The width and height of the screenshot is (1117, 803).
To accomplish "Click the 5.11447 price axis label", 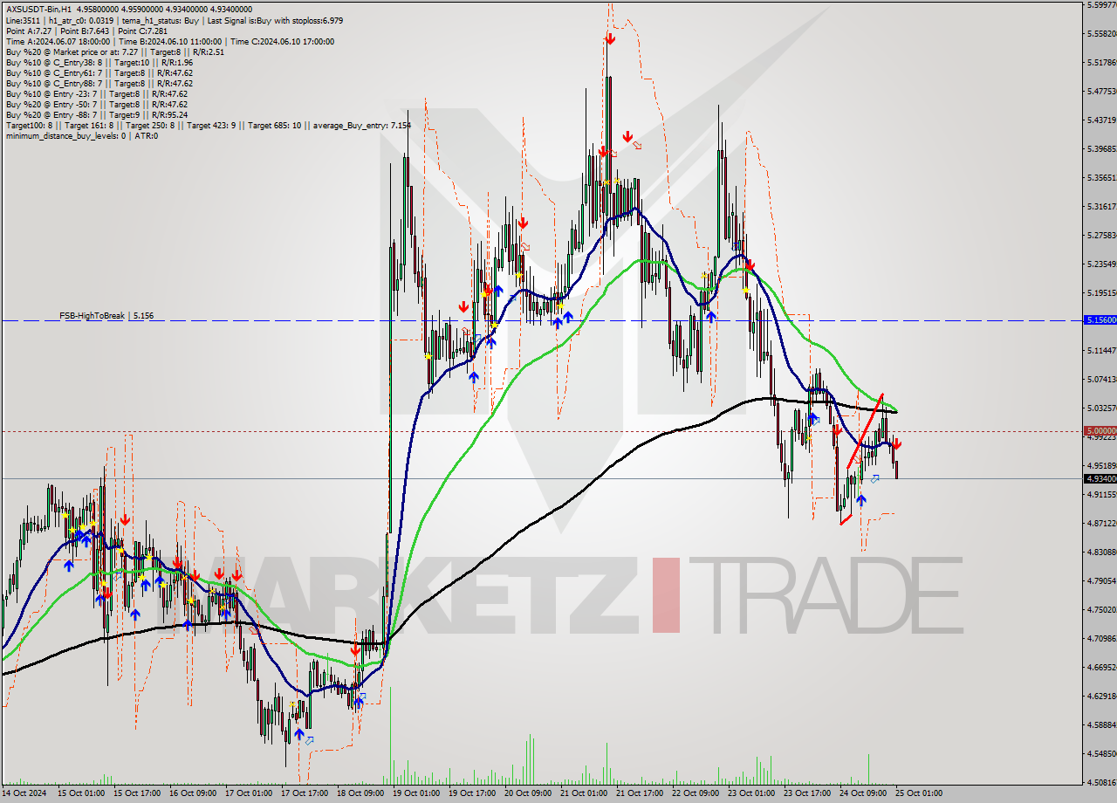I will pos(1100,350).
